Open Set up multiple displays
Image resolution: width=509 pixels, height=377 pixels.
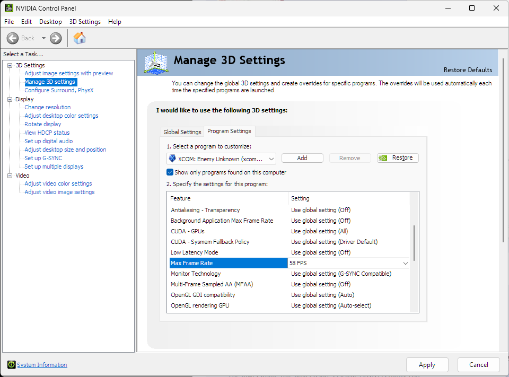click(54, 166)
